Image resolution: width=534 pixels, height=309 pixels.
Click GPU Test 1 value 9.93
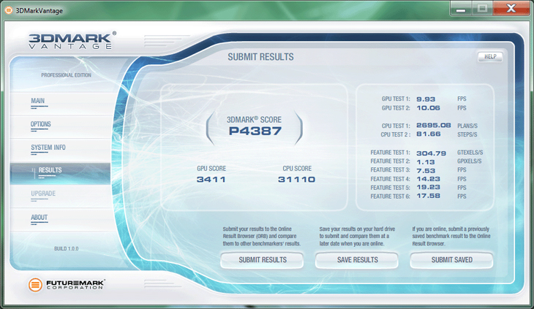[x=426, y=99]
